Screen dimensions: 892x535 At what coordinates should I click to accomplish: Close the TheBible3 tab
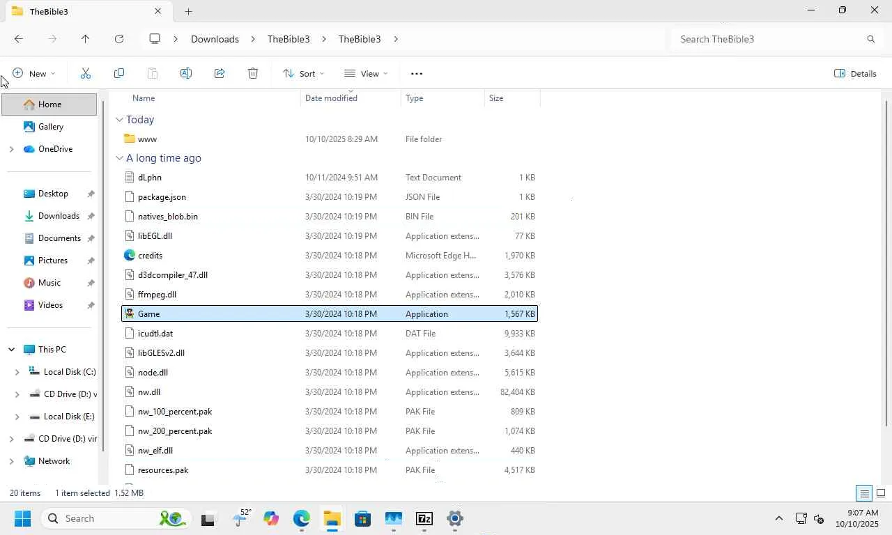coord(157,11)
